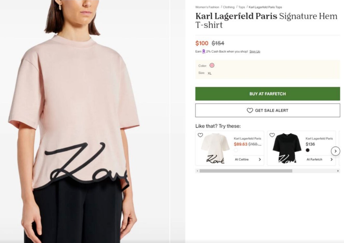Go to Clothing breadcrumb
This screenshot has width=344, height=243.
click(229, 7)
